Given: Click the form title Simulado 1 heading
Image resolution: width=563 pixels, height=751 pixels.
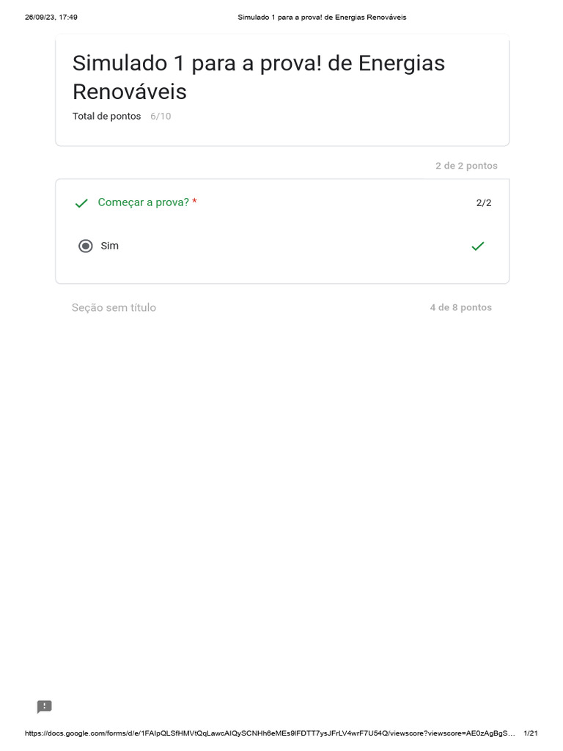Looking at the screenshot, I should coord(258,64).
